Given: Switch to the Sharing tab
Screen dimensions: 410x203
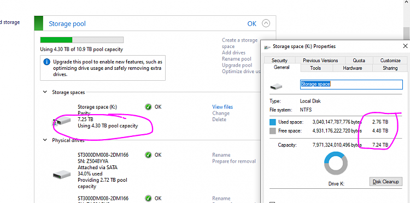Looking at the screenshot, I should pos(390,68).
